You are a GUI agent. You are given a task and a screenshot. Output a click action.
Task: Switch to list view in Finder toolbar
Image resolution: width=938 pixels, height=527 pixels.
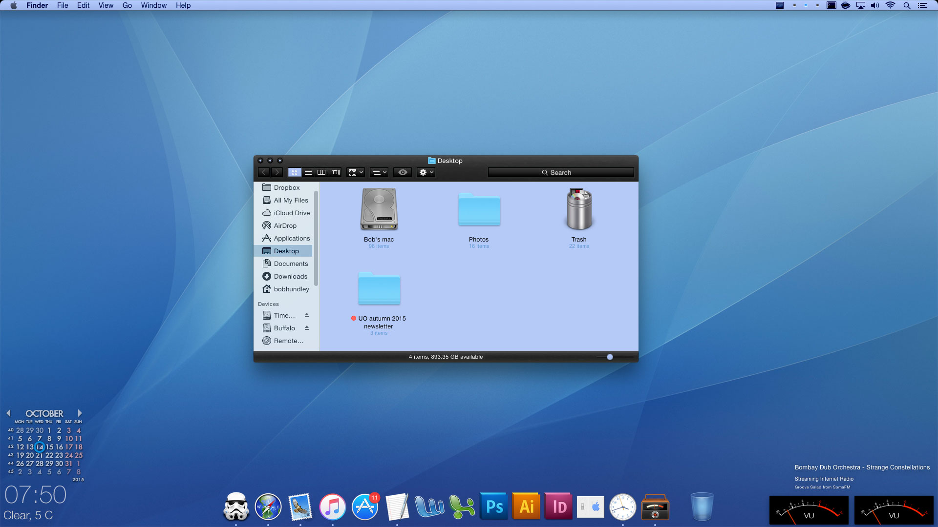[308, 172]
